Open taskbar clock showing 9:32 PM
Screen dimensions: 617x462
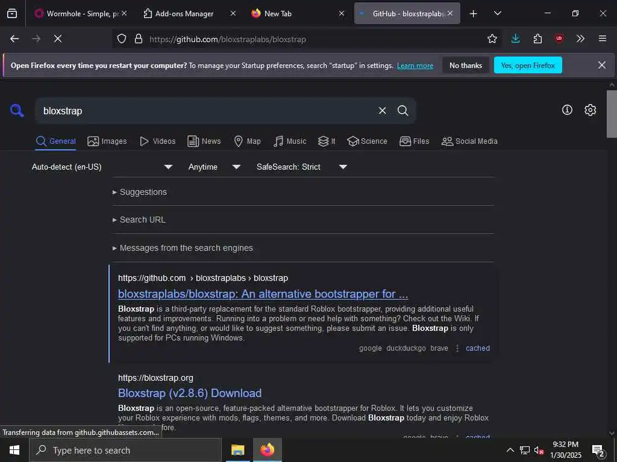click(566, 450)
